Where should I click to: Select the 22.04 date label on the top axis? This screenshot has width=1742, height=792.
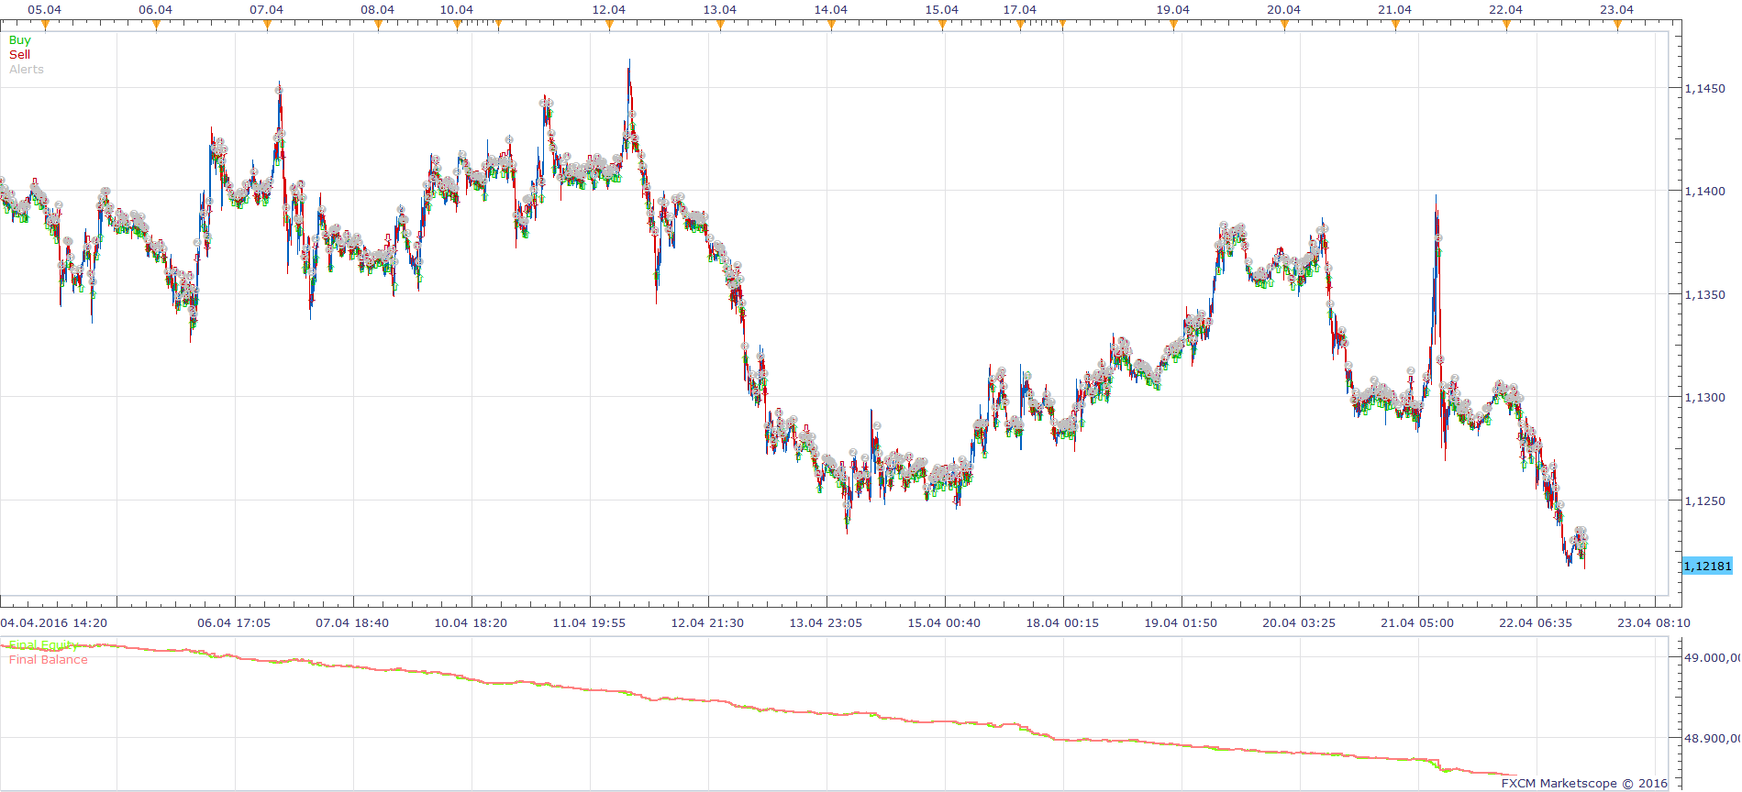pos(1506,9)
